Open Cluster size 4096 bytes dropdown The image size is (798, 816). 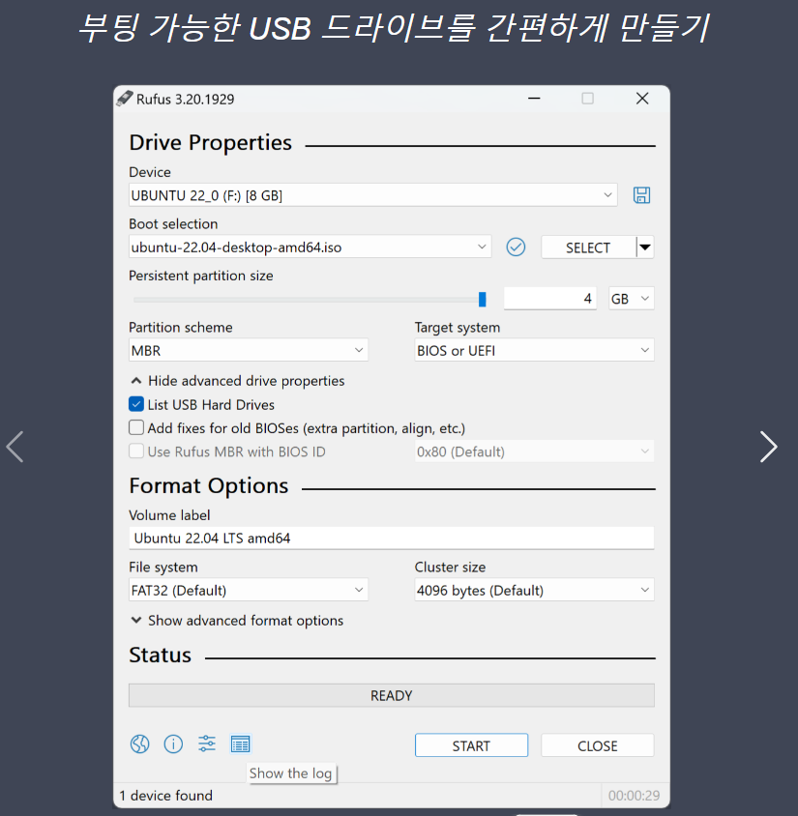[534, 590]
